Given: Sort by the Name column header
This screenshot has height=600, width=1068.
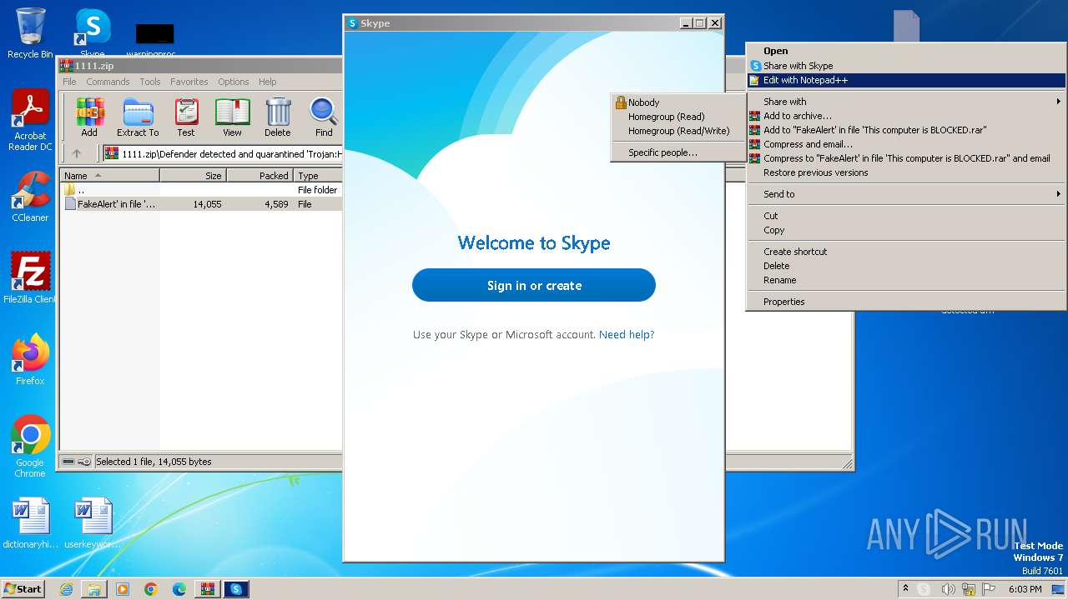Looking at the screenshot, I should click(110, 176).
